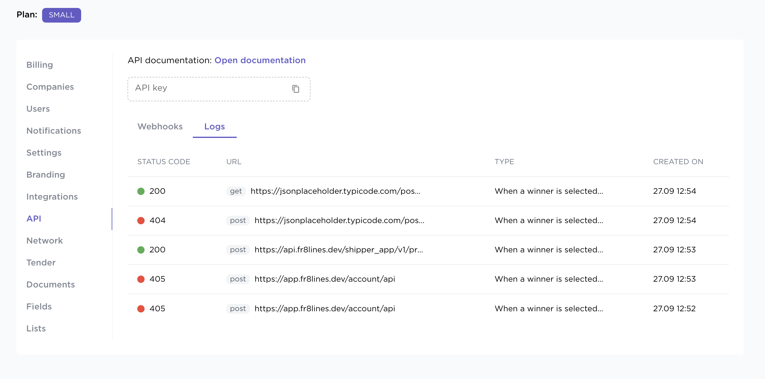
Task: Click the post jsonplaceholder URL in 404 row
Action: click(339, 220)
